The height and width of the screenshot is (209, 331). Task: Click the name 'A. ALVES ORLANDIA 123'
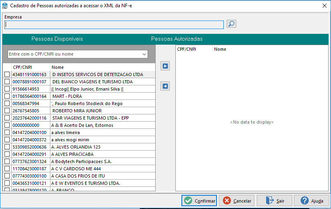point(76,147)
